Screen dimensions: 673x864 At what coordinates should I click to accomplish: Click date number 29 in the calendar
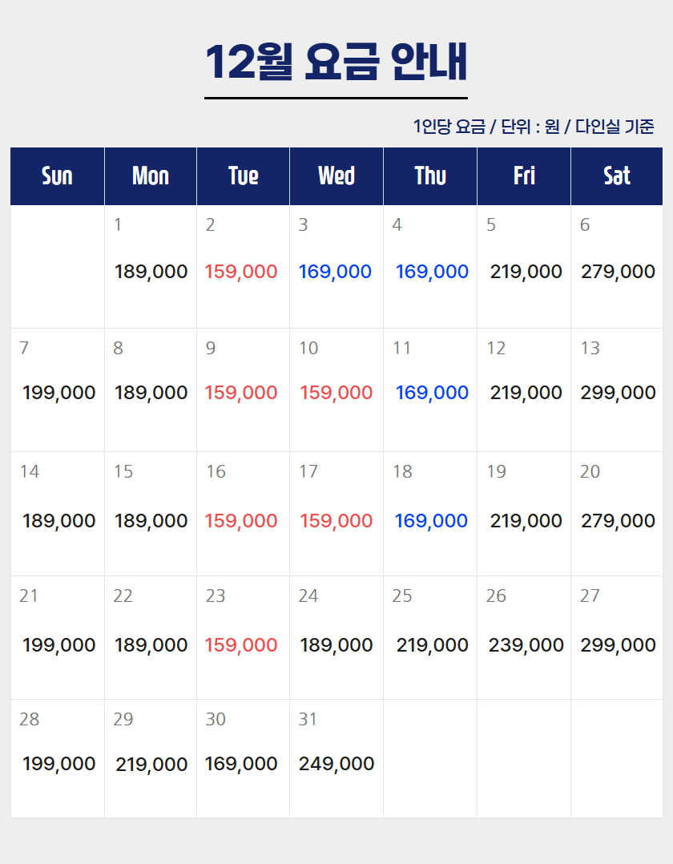coord(123,719)
